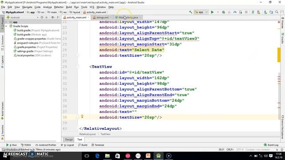Screen dimensions: 285x160
Task: Start debugging with the bug icon
Action: [224, 12]
